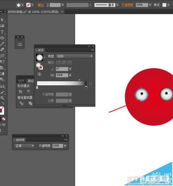
Task: Select the Eraser tool
Action: click(2, 50)
